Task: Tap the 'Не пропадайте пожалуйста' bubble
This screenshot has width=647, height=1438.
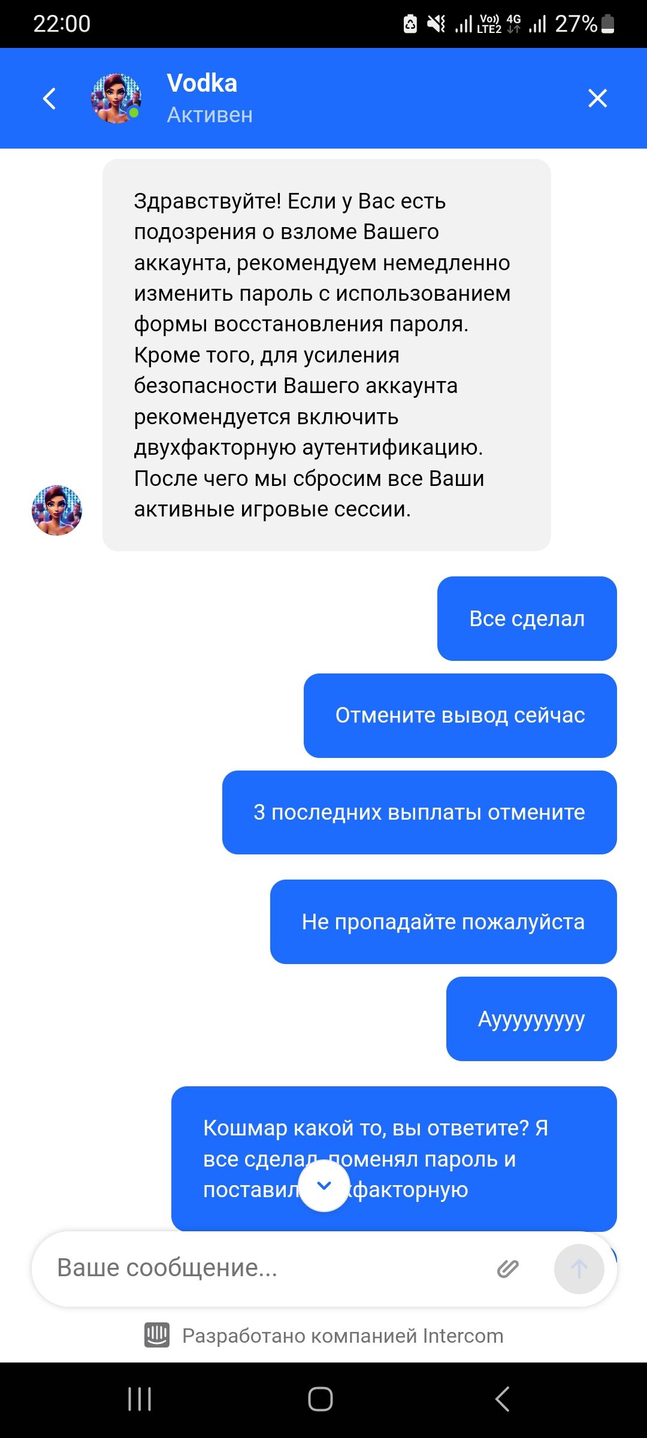Action: tap(443, 922)
